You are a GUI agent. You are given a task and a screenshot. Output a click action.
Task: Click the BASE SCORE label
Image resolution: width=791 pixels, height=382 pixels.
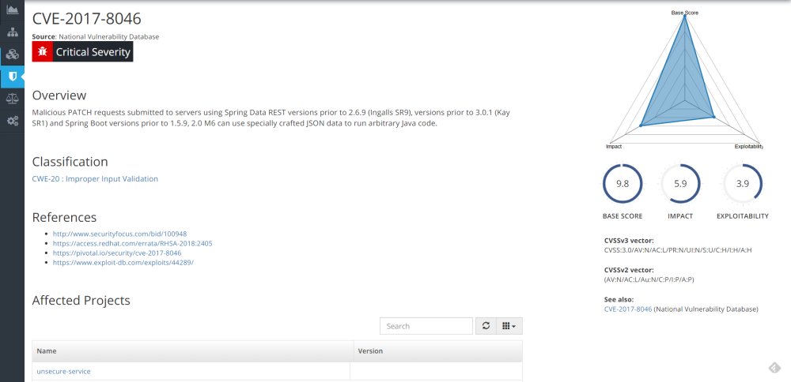(623, 216)
